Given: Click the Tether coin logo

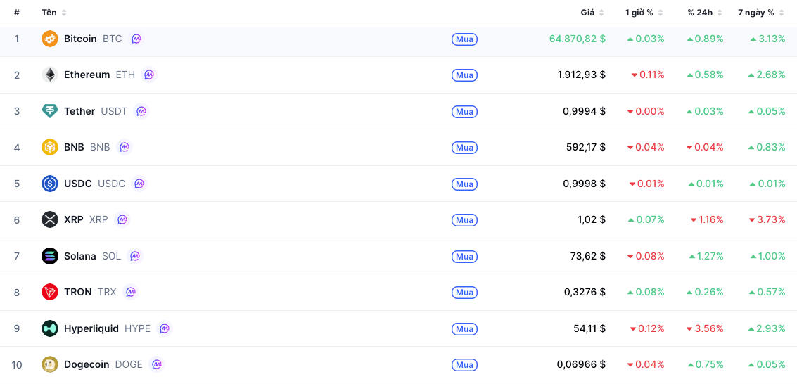Looking at the screenshot, I should pos(50,110).
